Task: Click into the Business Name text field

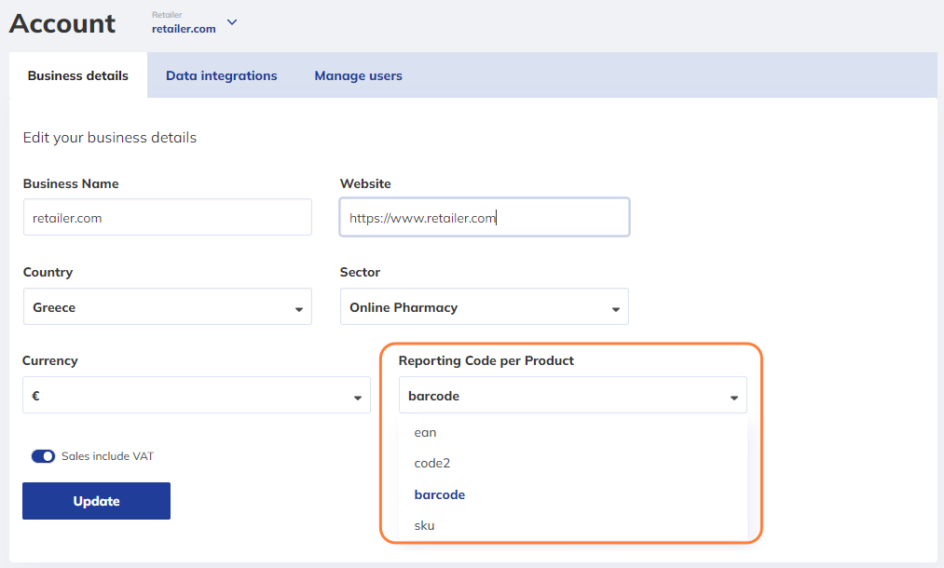Action: 167,218
